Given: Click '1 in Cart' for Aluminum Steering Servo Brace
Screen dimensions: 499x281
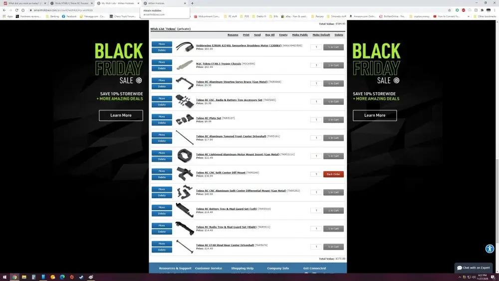Looking at the screenshot, I should pyautogui.click(x=333, y=83).
